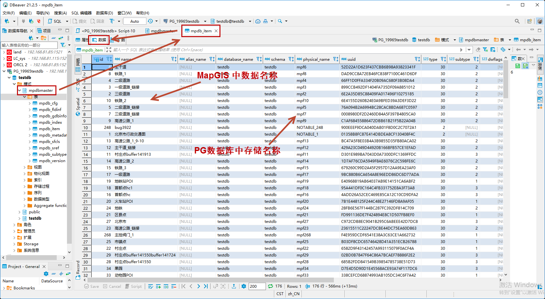The width and height of the screenshot is (545, 299).
Task: Open the Auto transaction mode dropdown
Action: click(135, 21)
